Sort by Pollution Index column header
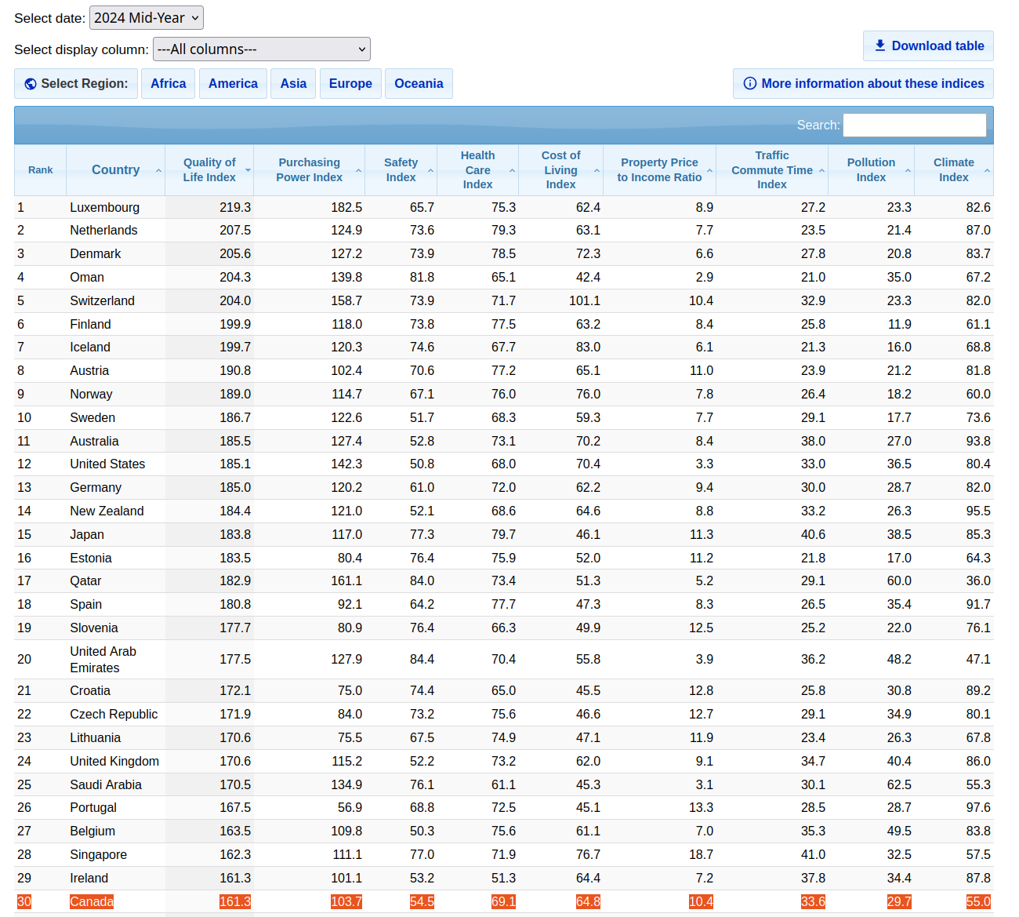 (872, 170)
